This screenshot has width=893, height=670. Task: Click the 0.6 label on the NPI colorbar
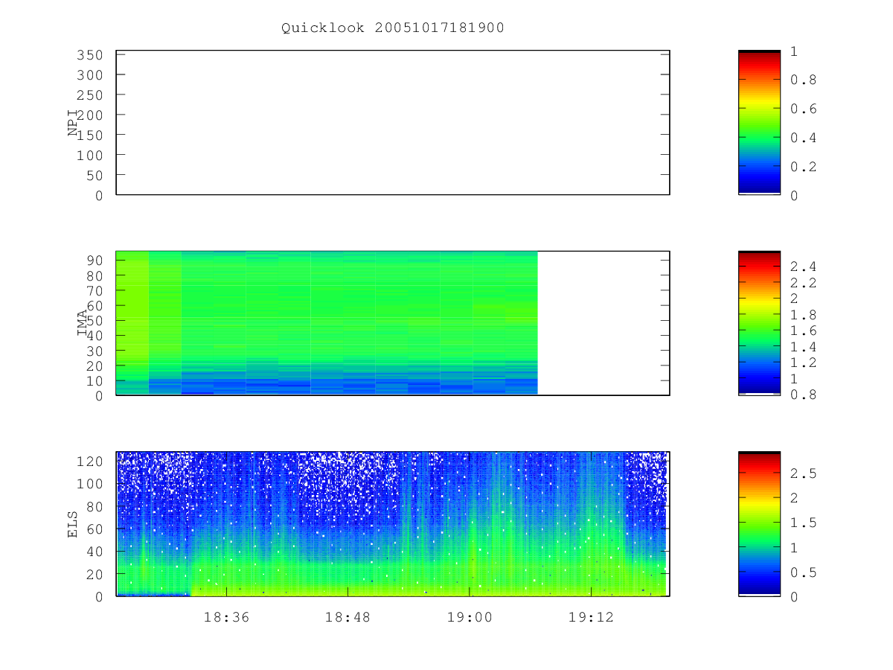coord(802,109)
